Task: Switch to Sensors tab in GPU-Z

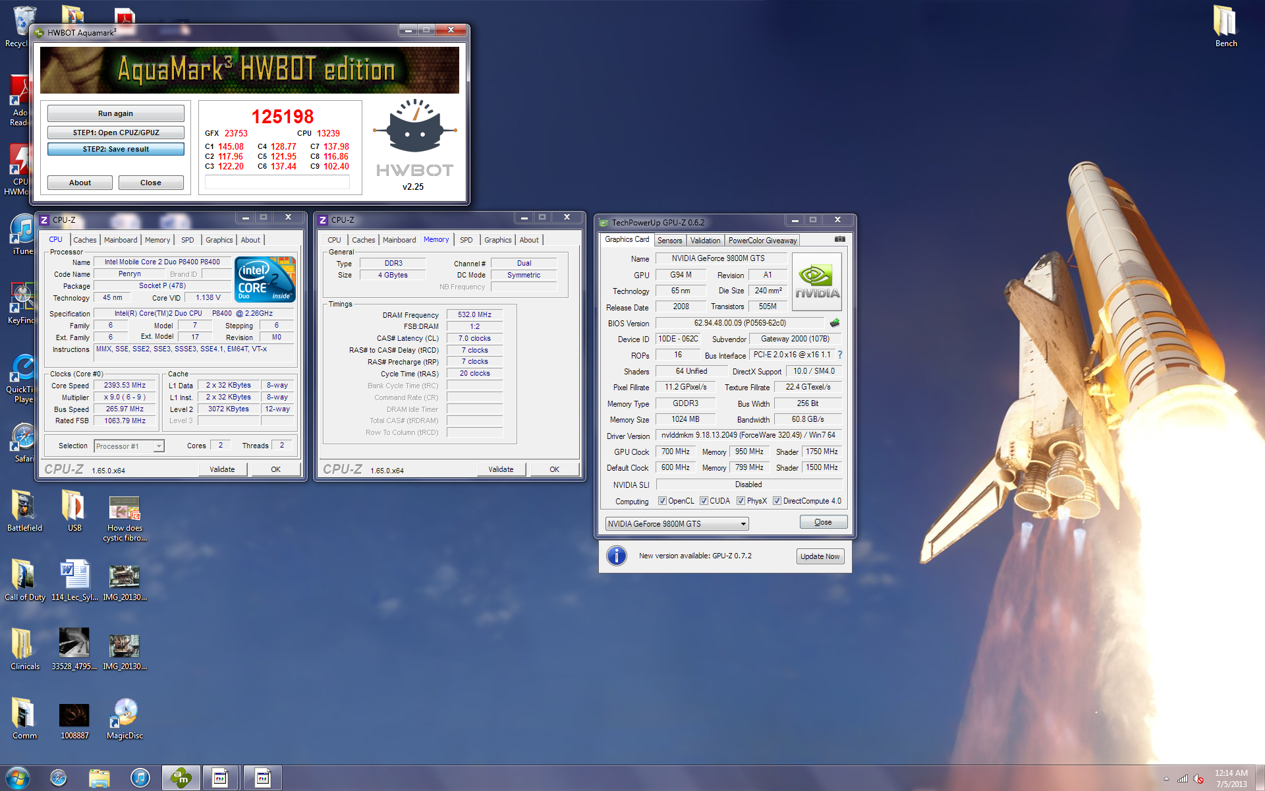Action: coord(669,241)
